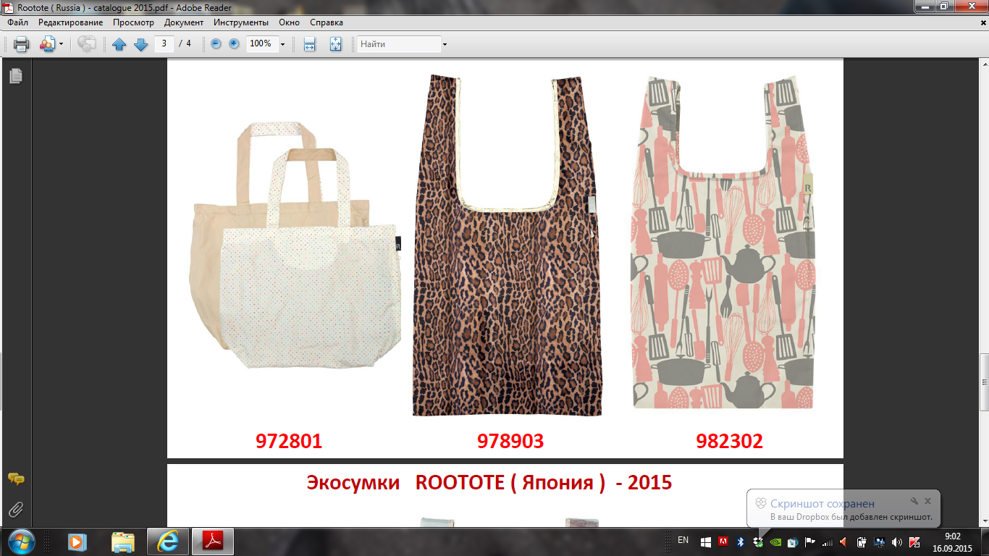The height and width of the screenshot is (556, 989).
Task: Click the fit width scrolling icon
Action: click(x=310, y=44)
